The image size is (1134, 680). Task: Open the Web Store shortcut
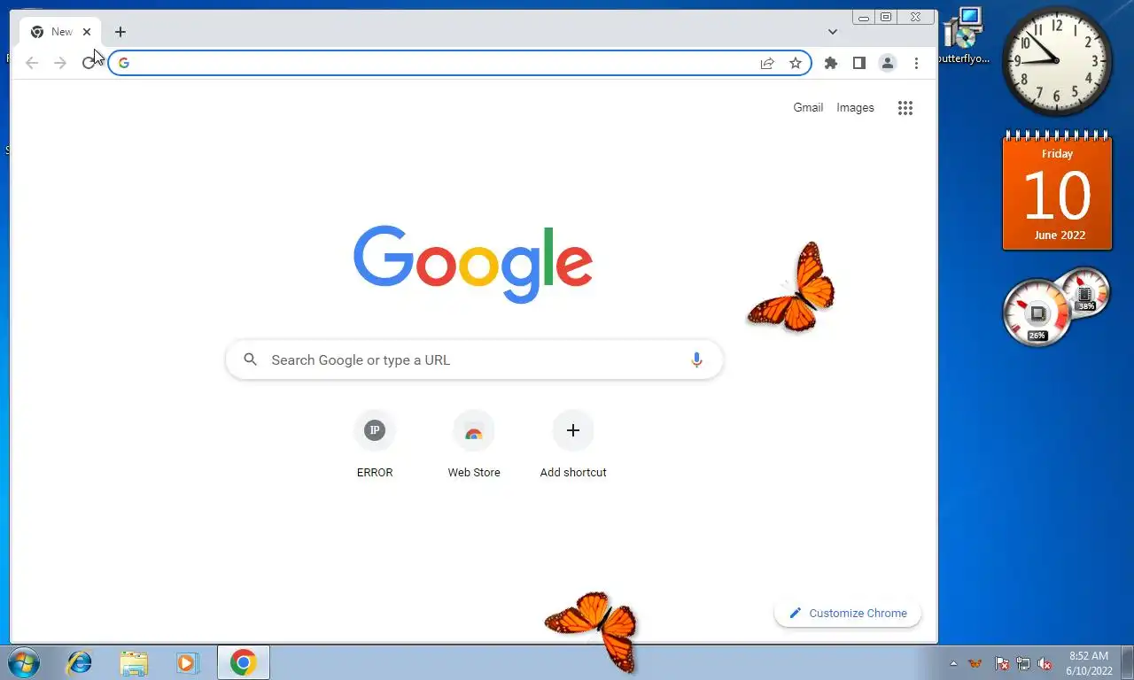(x=474, y=444)
